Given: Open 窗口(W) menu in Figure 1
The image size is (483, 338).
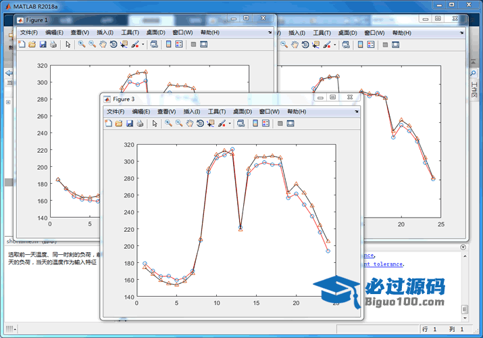Looking at the screenshot, I should [x=182, y=32].
